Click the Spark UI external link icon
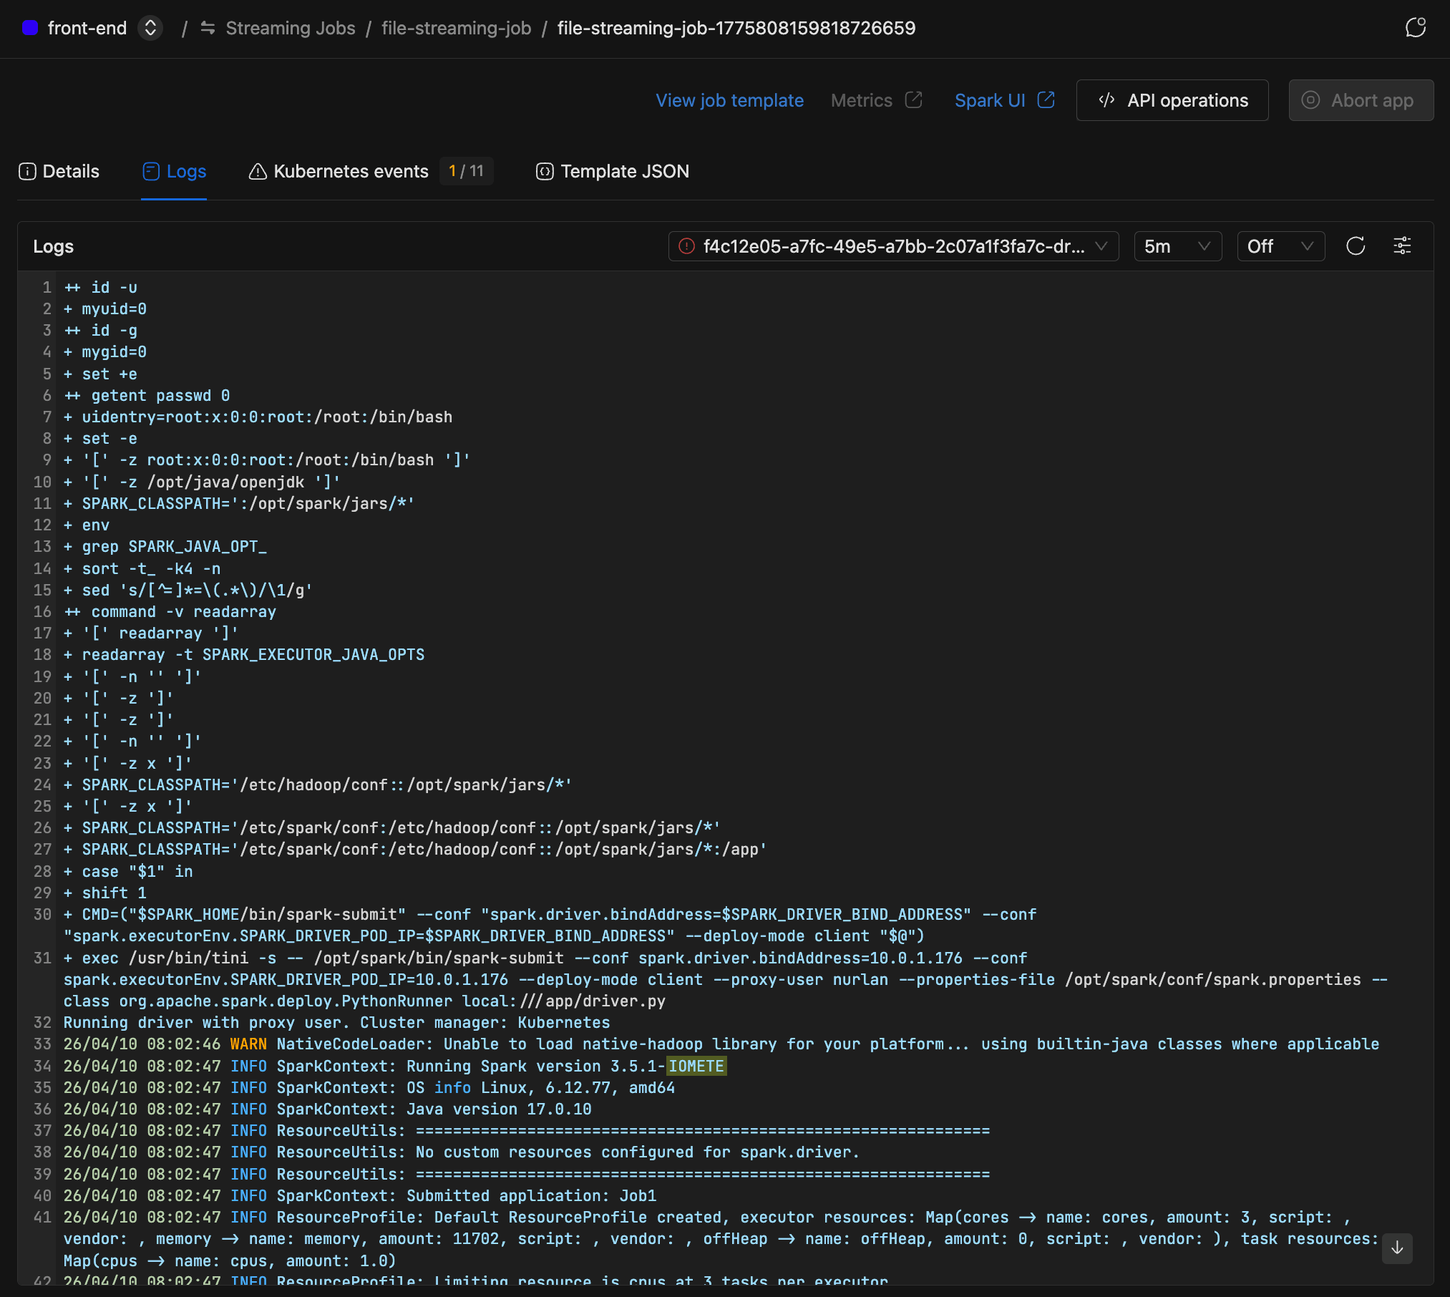1450x1297 pixels. [1046, 100]
